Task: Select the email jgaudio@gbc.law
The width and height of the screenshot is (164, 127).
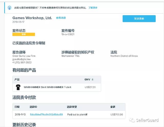Action: (22, 59)
